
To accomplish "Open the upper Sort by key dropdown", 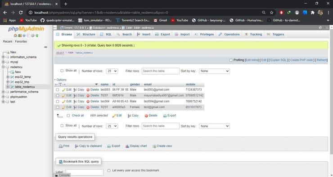I will [214, 71].
